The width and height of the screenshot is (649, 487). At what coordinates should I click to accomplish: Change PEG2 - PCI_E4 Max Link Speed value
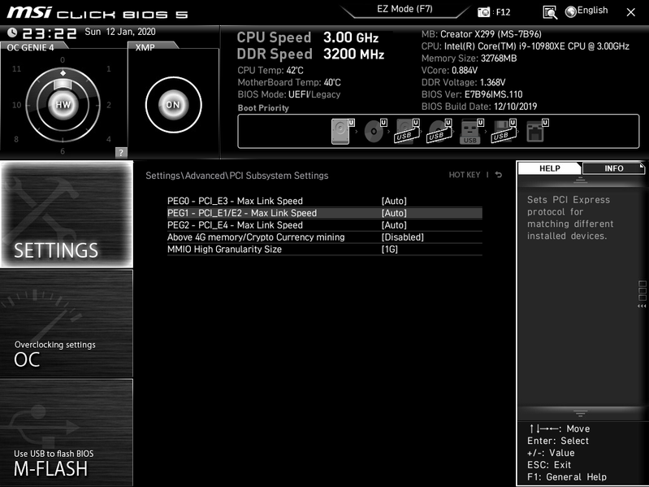pos(394,225)
